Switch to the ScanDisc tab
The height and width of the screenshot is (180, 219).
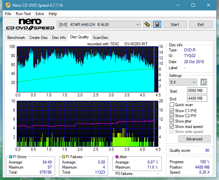(100, 38)
